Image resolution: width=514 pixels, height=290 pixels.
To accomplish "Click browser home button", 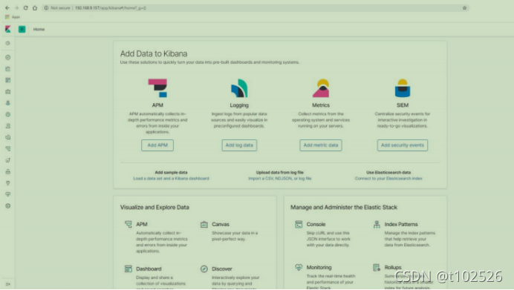I will [x=35, y=8].
